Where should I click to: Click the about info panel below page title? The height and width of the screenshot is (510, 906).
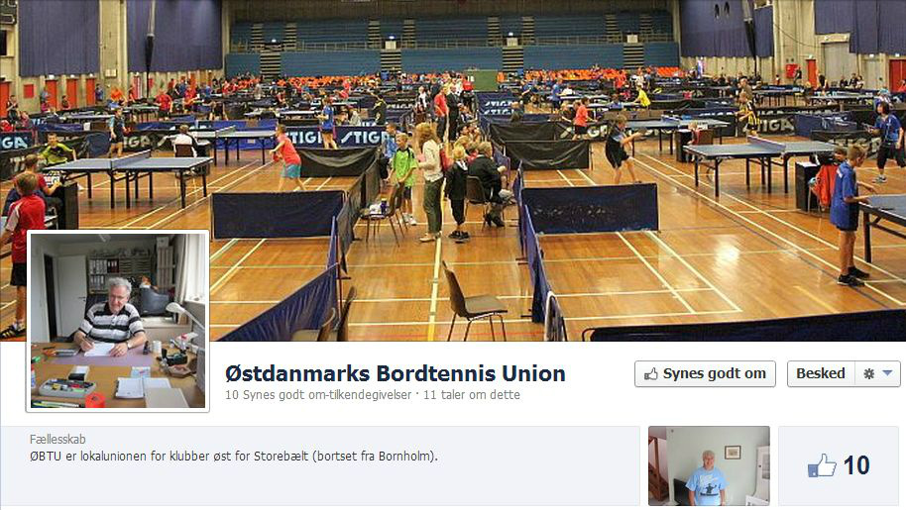320,466
